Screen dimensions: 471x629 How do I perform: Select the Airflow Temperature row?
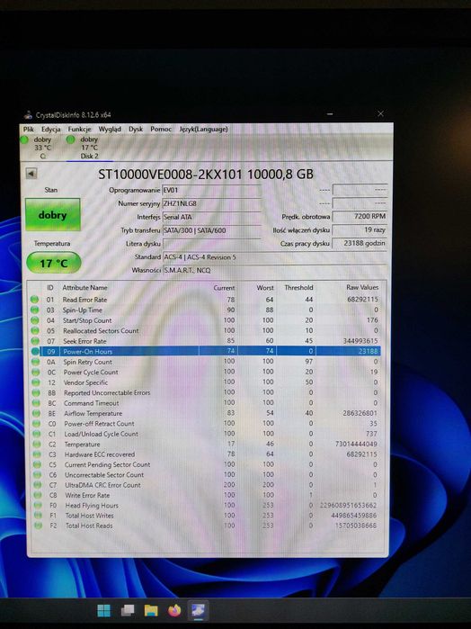point(204,413)
